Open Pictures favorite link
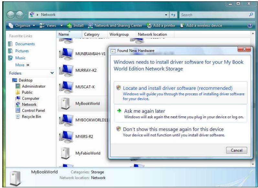Screen dimensions: 258x188 click(x=22, y=51)
